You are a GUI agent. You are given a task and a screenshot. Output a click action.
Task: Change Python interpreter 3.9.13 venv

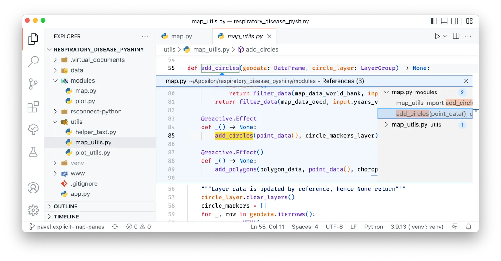[x=416, y=227]
